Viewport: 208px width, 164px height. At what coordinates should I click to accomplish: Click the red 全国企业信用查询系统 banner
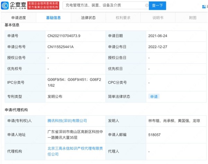tap(43, 6)
